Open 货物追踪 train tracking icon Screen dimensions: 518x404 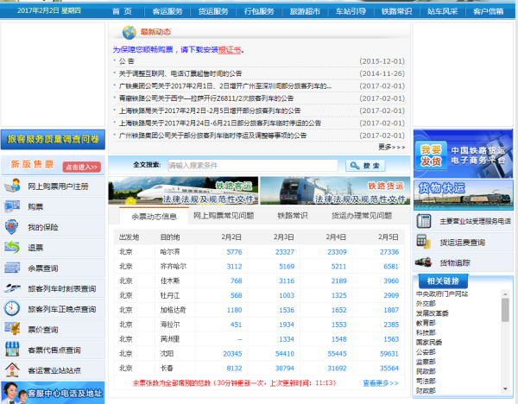click(424, 262)
